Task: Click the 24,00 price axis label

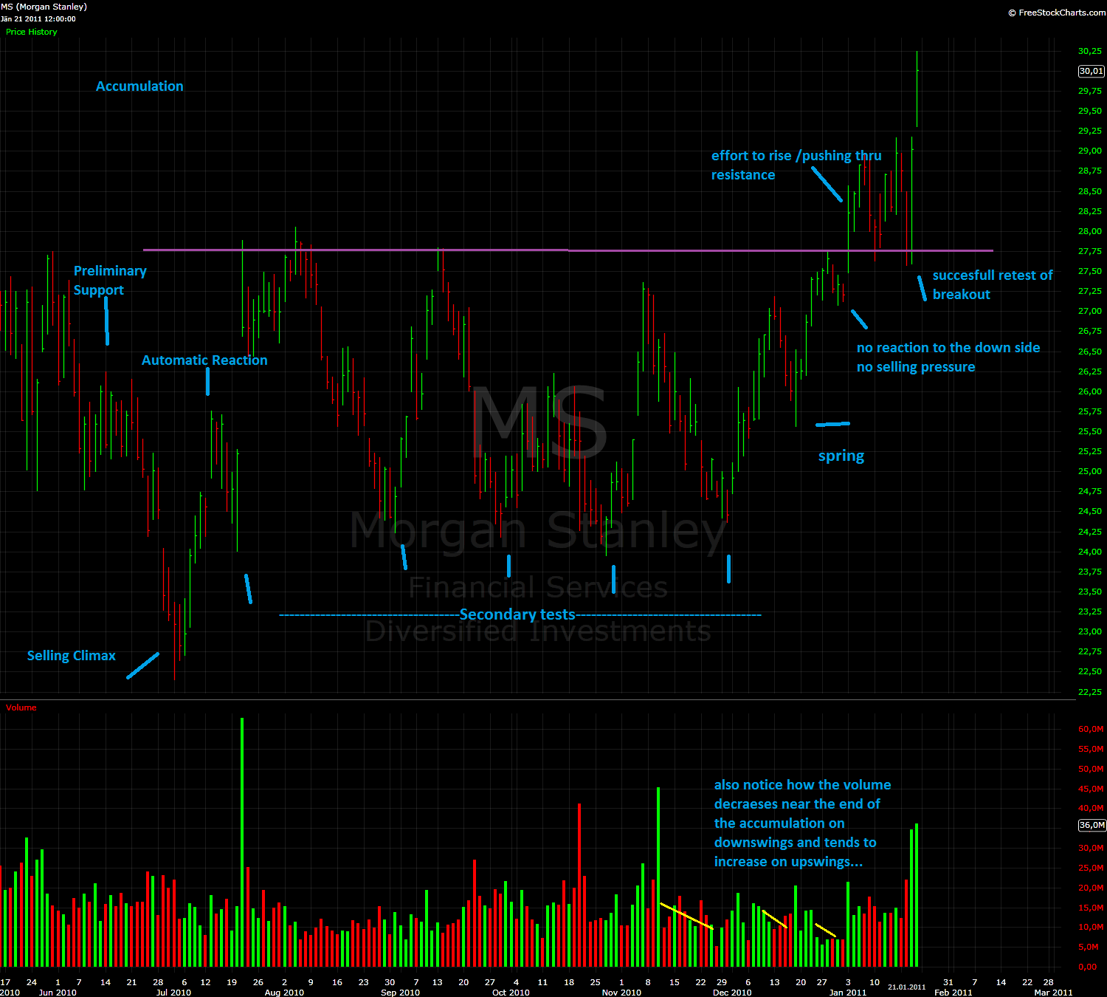Action: pyautogui.click(x=1090, y=552)
